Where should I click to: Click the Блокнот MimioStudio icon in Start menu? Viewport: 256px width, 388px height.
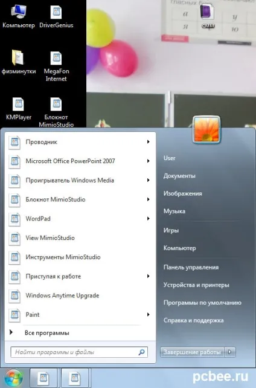pos(14,200)
